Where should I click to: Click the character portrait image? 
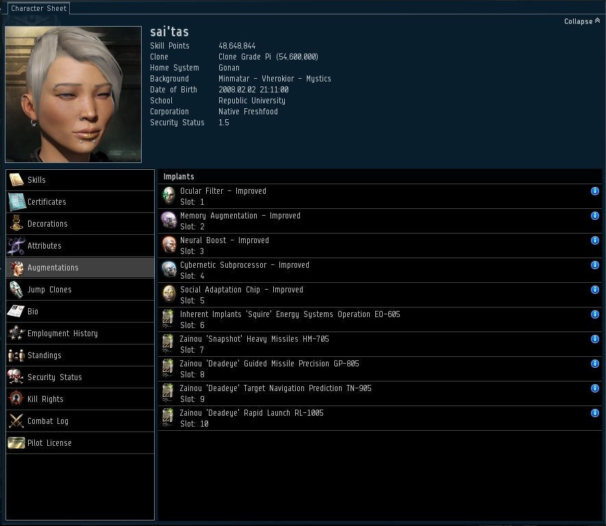[x=73, y=95]
